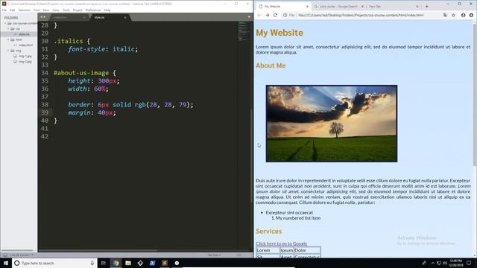
Task: Open the File menu in Sublime Text
Action: 4,10
